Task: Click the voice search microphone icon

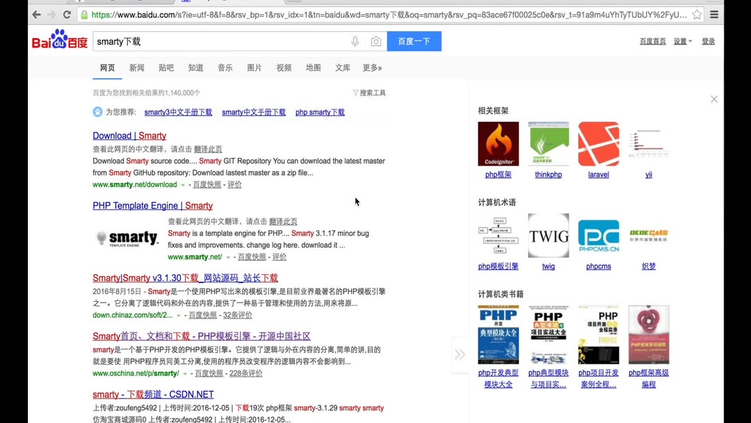Action: click(355, 42)
